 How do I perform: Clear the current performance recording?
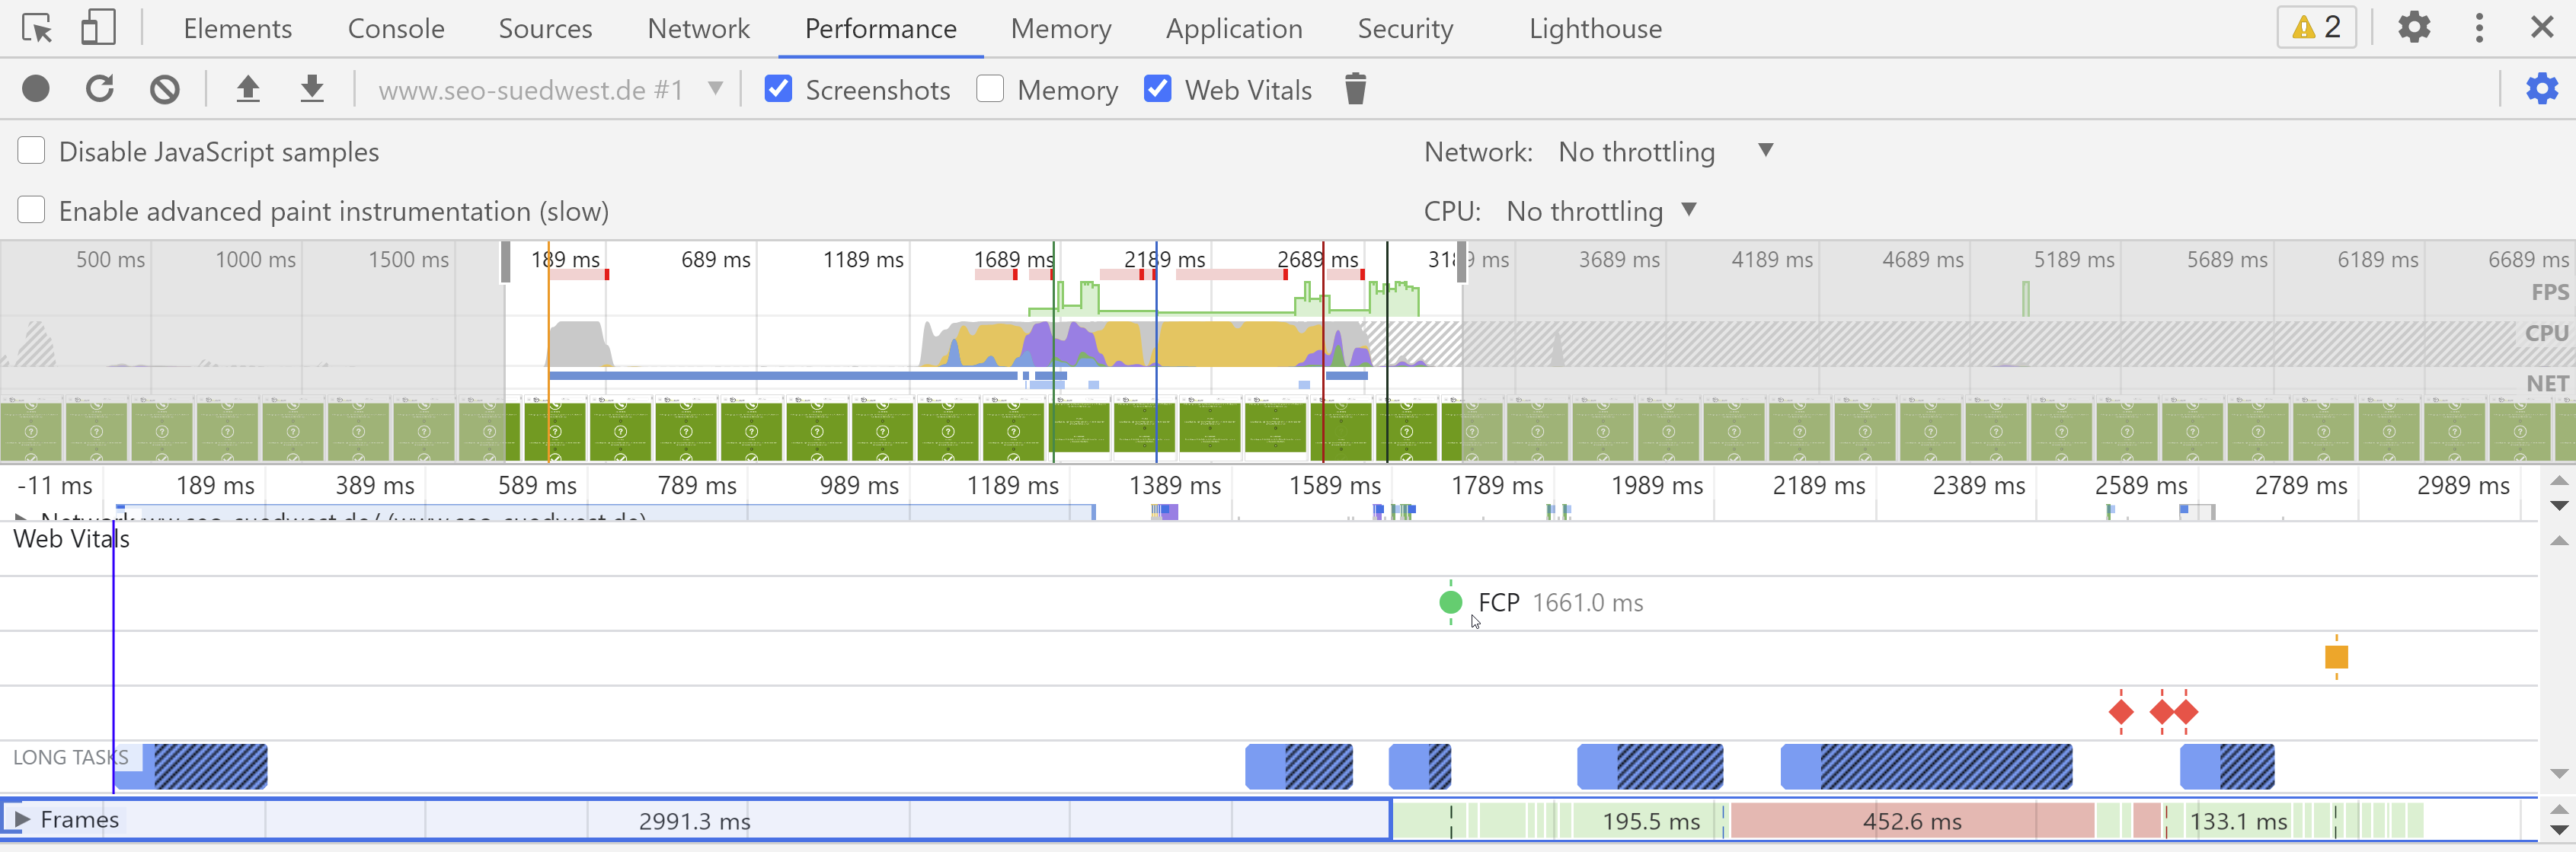[165, 88]
